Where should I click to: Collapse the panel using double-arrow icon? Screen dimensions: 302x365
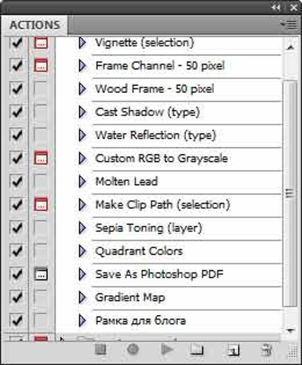tap(276, 7)
